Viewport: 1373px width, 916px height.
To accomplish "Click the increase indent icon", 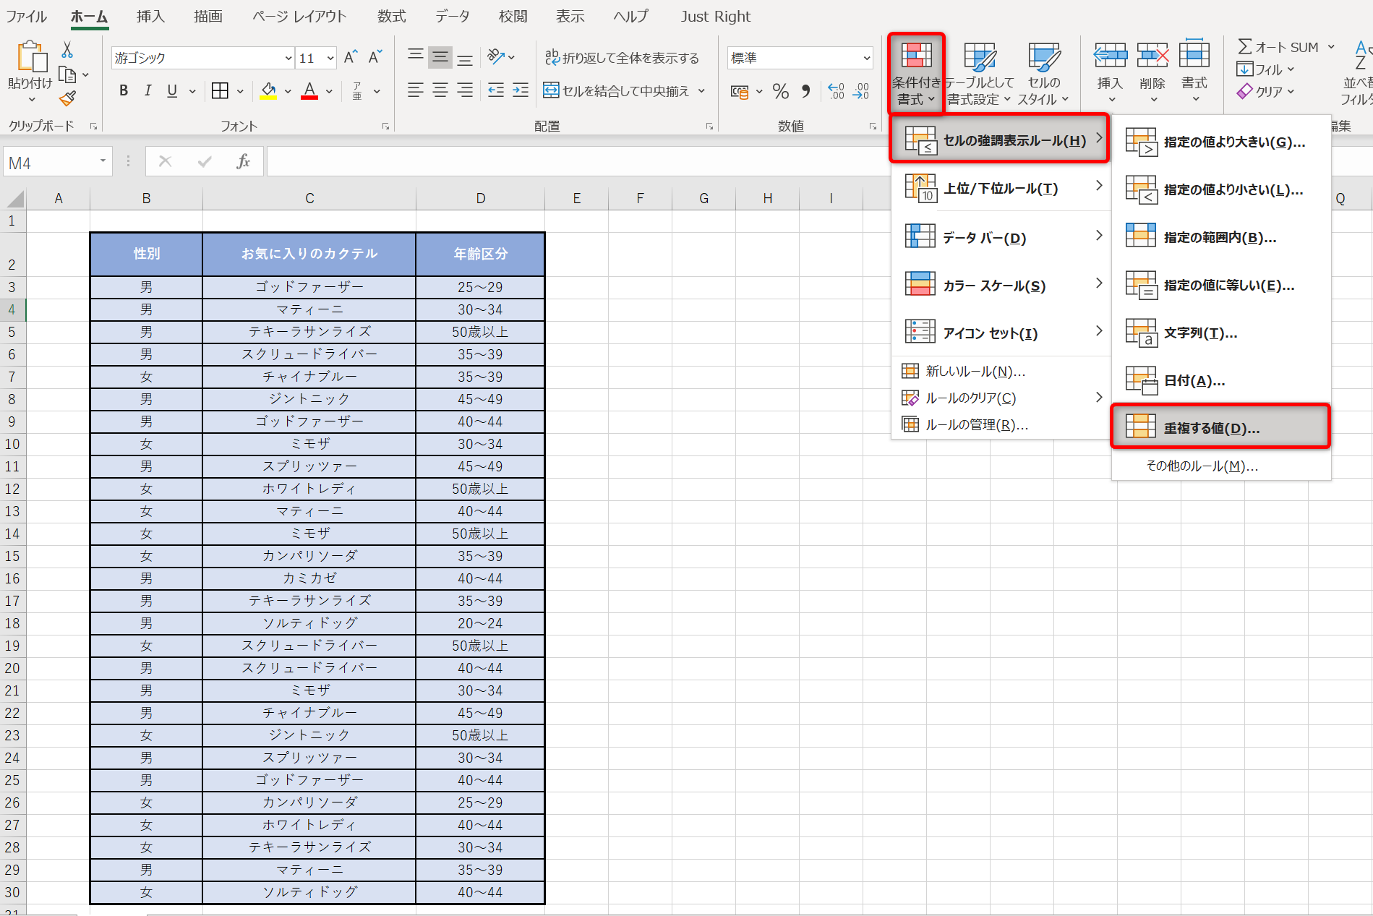I will [521, 90].
